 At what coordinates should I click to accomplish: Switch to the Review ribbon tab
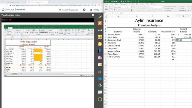point(142,4)
